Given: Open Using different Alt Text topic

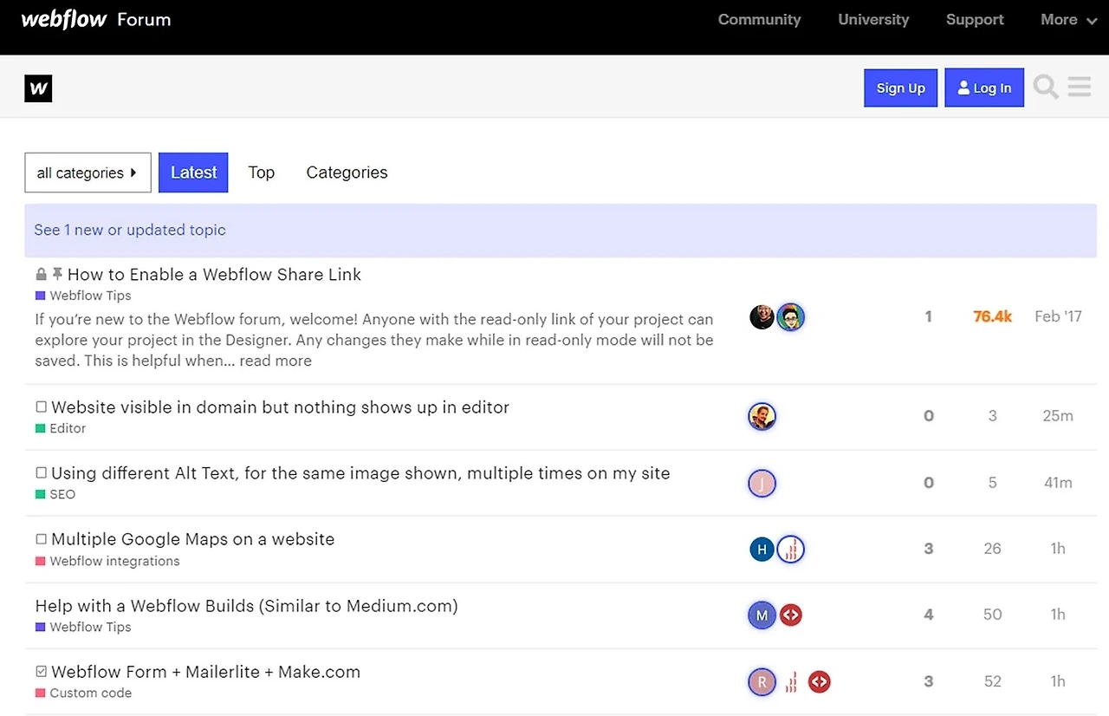Looking at the screenshot, I should tap(360, 473).
